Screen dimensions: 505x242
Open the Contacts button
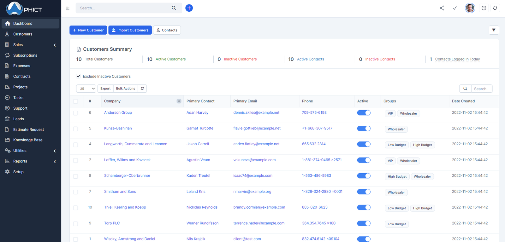point(167,30)
